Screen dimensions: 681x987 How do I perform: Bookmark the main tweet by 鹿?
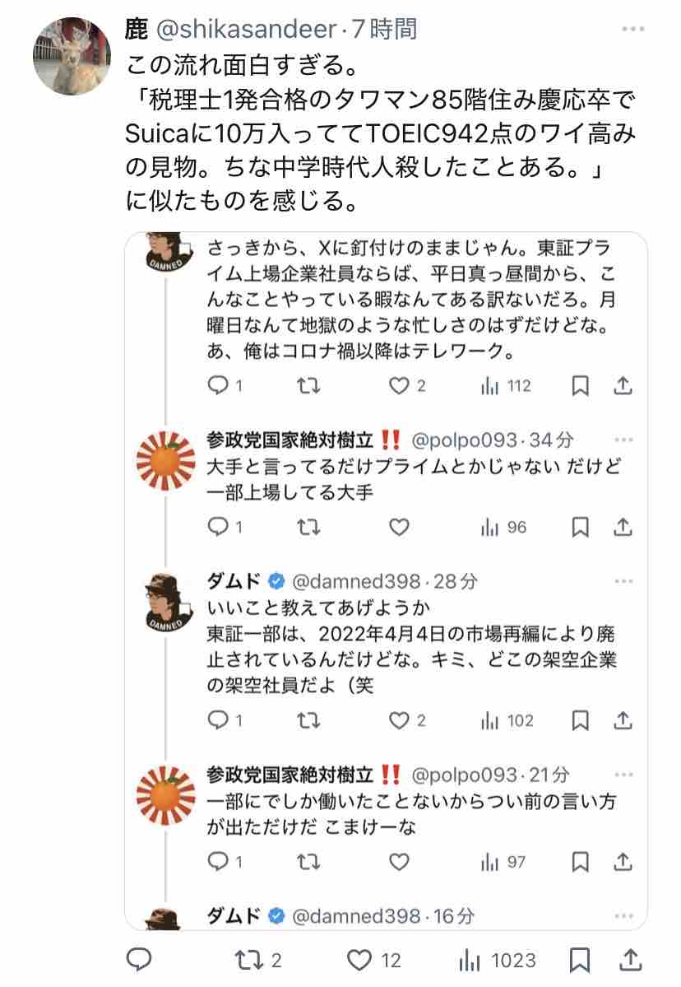pyautogui.click(x=579, y=960)
